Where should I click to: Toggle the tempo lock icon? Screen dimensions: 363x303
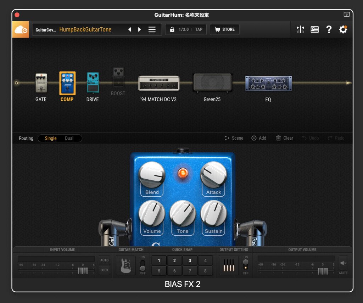click(x=172, y=29)
